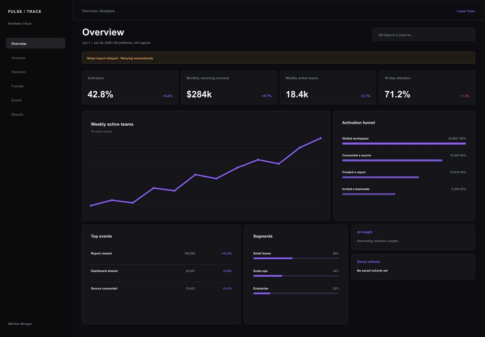
Task: Select the Activation 42.8% metric card
Action: (x=130, y=87)
